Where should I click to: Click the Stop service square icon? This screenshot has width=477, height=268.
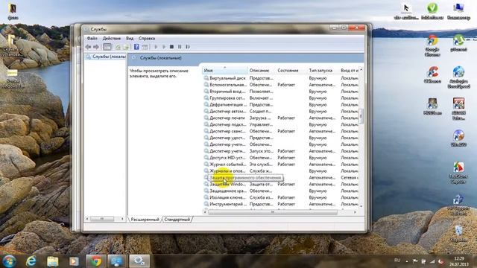point(171,47)
